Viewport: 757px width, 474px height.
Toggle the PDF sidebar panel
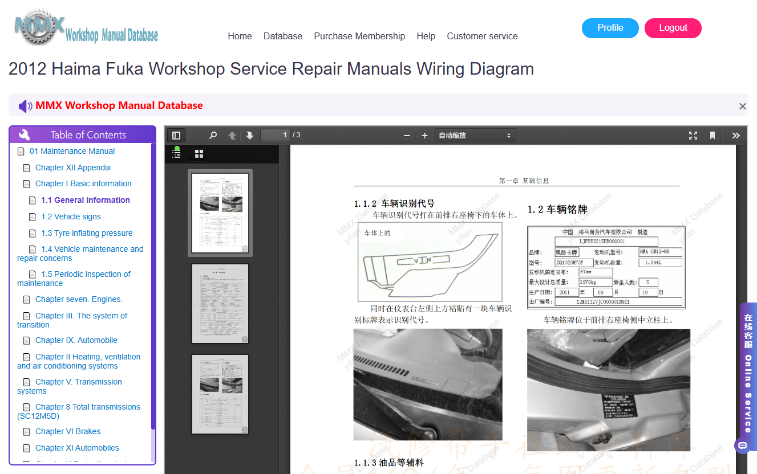(176, 136)
